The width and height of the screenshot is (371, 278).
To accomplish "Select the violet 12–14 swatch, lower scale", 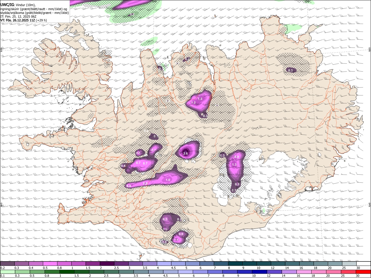I will coord(274,272).
